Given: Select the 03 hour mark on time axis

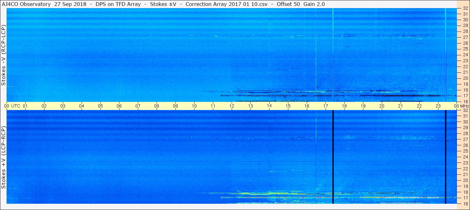Looking at the screenshot, I should click(63, 106).
